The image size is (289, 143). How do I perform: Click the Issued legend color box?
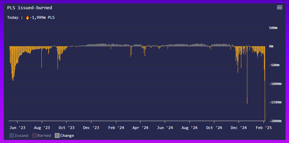(x=11, y=135)
